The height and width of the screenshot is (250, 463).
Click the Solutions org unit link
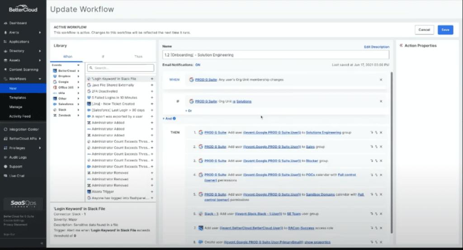(244, 102)
